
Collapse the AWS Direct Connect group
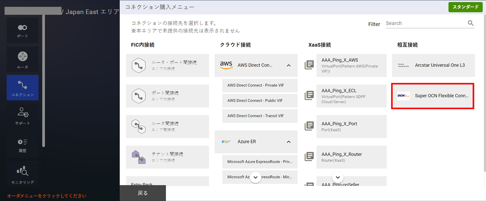click(x=289, y=65)
